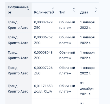Click Гранд Крипто Авто in first row
This screenshot has width=110, height=104.
pos(18,25)
